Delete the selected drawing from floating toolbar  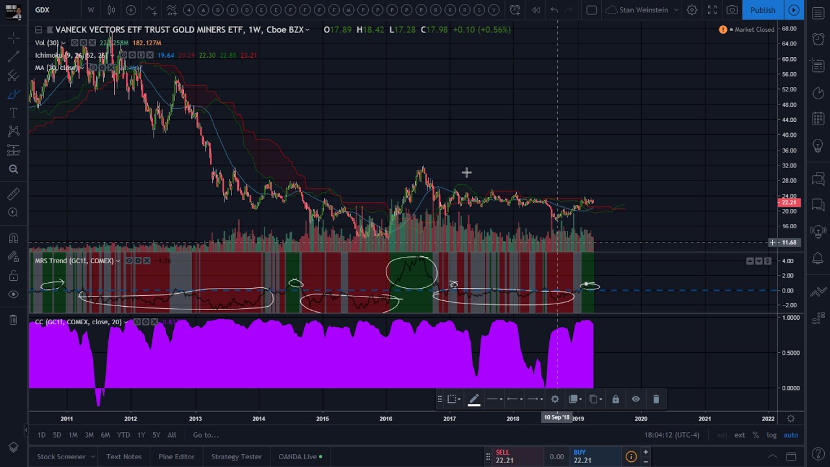(x=656, y=399)
